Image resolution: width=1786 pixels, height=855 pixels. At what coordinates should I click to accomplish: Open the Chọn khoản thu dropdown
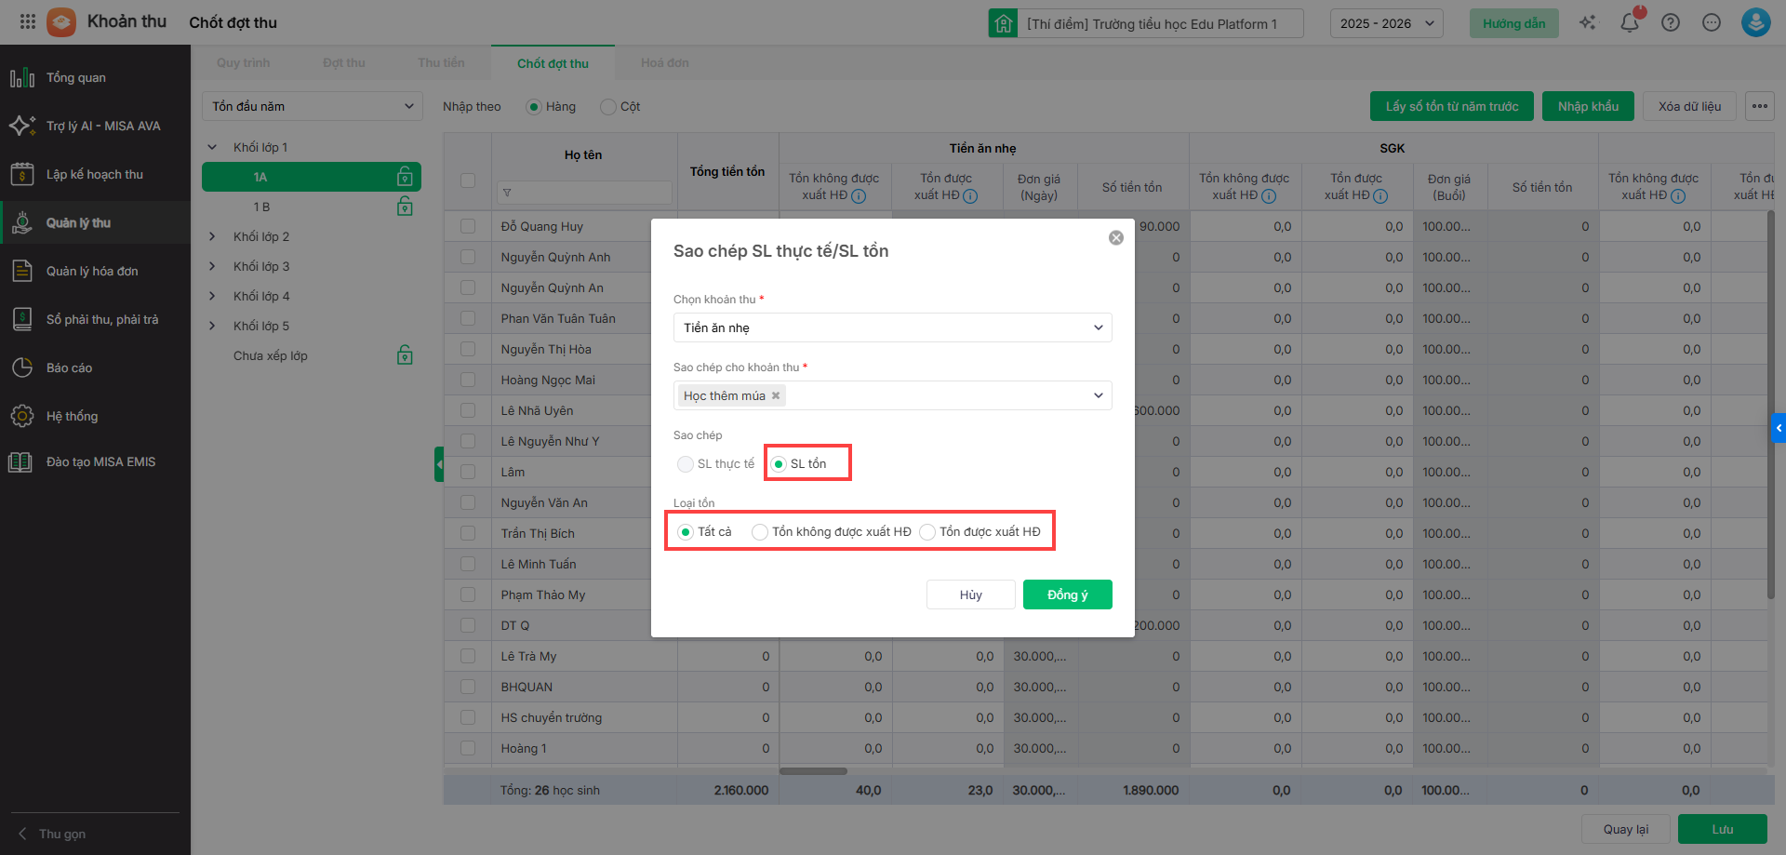click(x=891, y=327)
